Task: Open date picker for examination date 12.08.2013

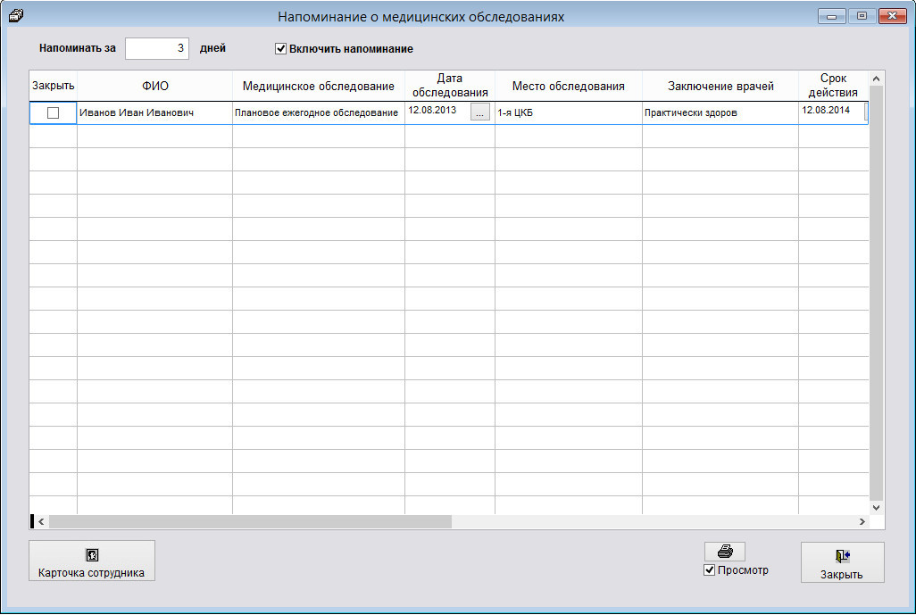Action: tap(480, 112)
